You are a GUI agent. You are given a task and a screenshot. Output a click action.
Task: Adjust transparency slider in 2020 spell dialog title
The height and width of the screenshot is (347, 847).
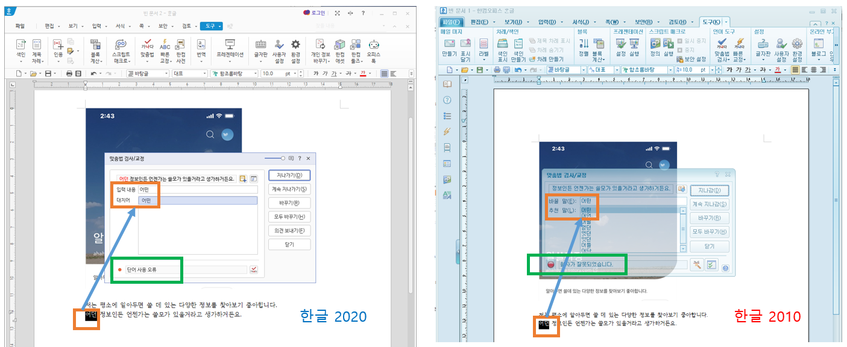[275, 158]
